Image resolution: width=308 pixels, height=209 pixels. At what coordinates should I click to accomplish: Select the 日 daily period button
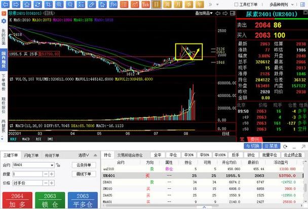[x=157, y=5]
